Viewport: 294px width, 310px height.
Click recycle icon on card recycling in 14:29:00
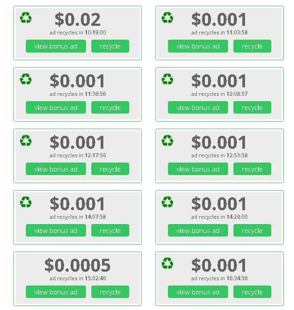pos(167,202)
